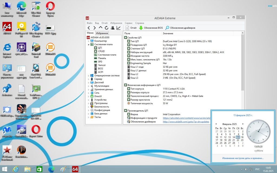
Task: Go back with the AIDA64 toolbar arrow
Action: [x=89, y=28]
